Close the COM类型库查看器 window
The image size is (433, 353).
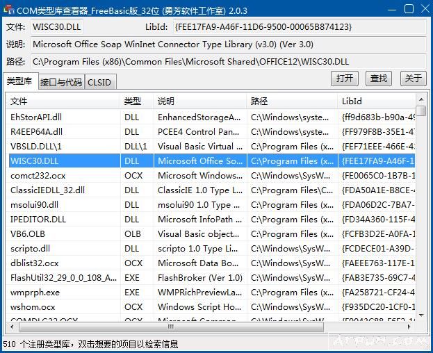click(x=425, y=9)
